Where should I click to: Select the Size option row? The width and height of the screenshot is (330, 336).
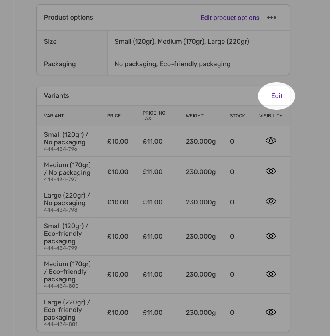[x=163, y=42]
